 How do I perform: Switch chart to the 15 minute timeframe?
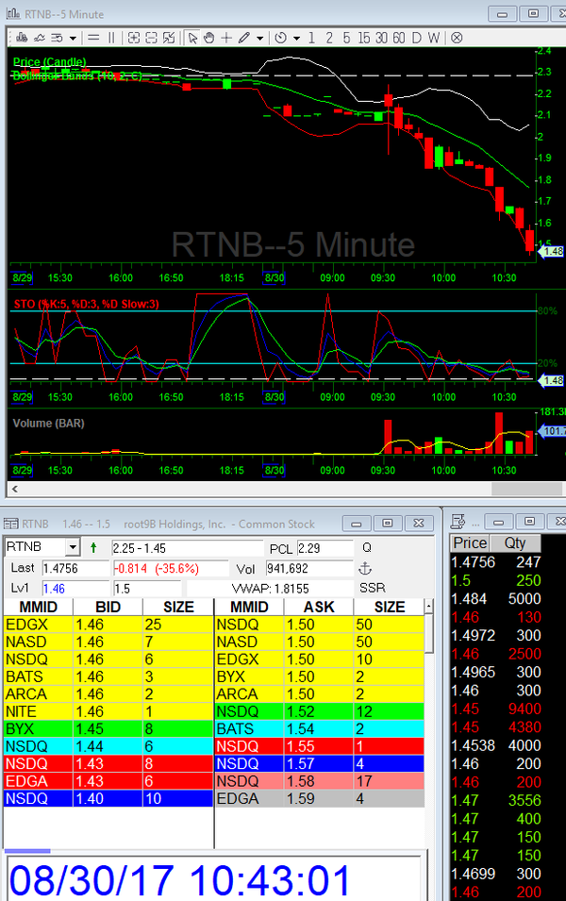point(364,38)
